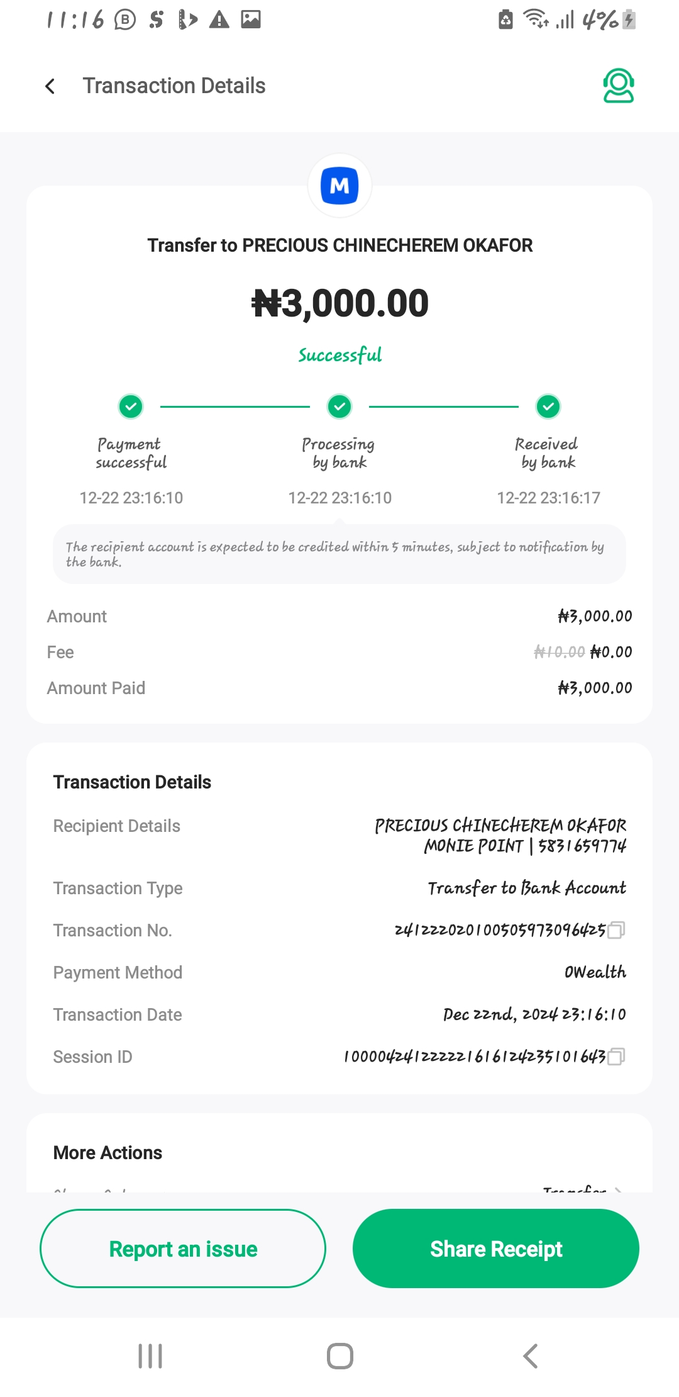Tap the blue Moniepoint M logo
Image resolution: width=679 pixels, height=1397 pixels.
tap(339, 186)
